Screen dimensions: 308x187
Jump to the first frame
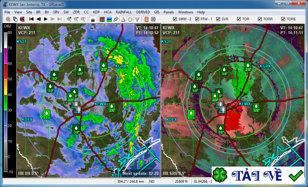(31, 19)
